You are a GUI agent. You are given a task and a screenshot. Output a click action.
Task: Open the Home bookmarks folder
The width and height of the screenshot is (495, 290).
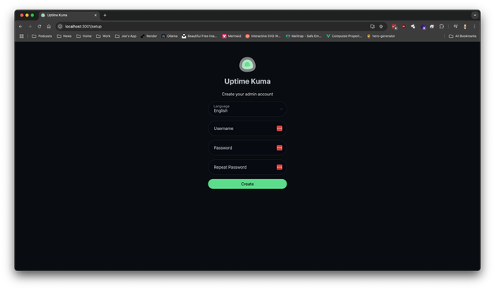(84, 36)
